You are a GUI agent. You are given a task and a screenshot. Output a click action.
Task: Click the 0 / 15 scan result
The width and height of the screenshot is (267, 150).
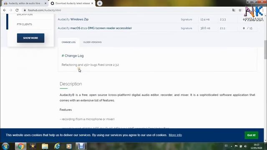[247, 28]
